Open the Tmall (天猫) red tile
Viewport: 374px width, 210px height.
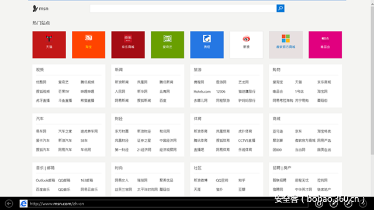pyautogui.click(x=49, y=45)
